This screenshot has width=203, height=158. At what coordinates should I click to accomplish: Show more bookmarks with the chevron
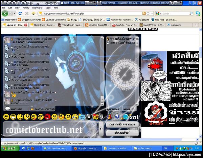(200, 20)
